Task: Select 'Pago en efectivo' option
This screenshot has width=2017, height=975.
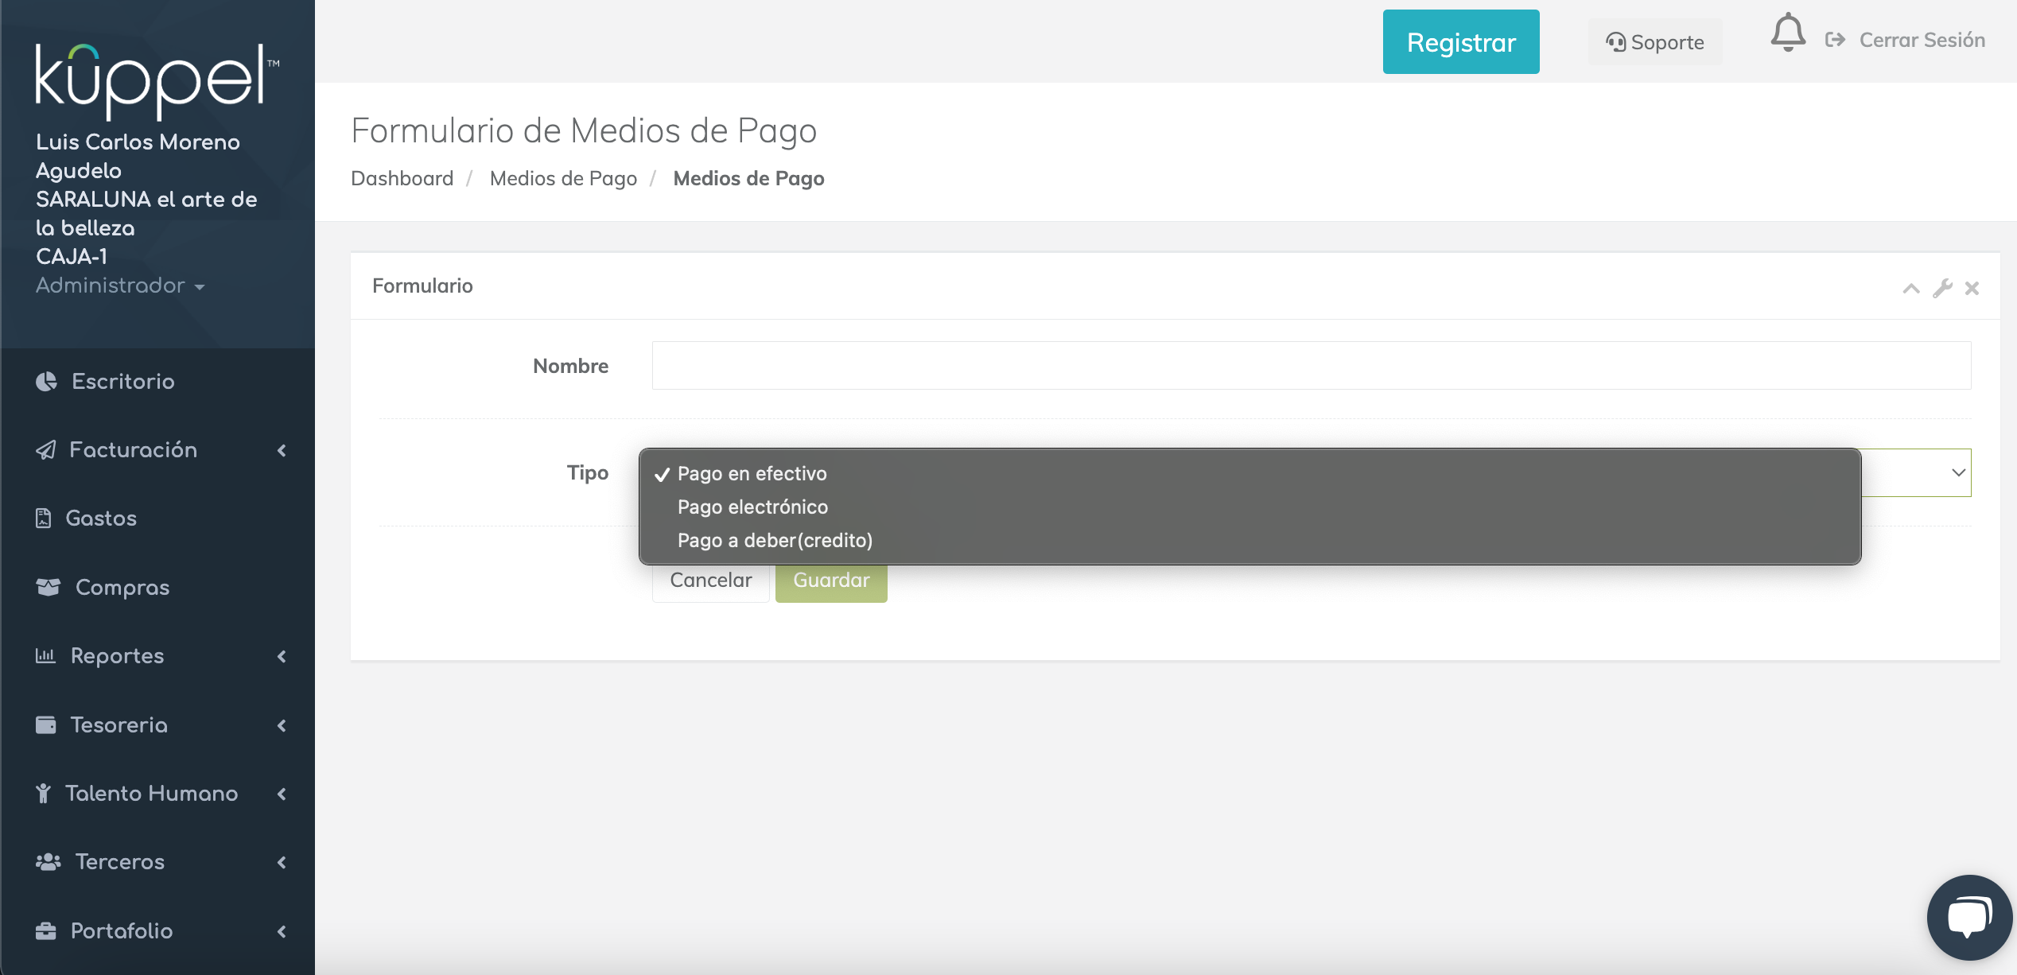Action: pos(752,474)
